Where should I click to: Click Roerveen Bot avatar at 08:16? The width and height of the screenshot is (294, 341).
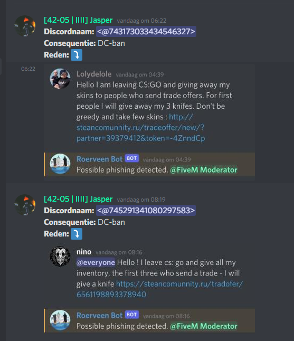[x=60, y=320]
